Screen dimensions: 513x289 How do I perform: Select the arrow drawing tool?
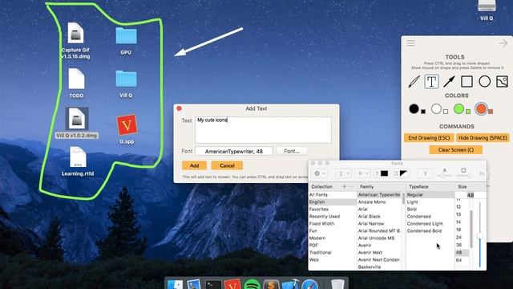click(x=449, y=81)
